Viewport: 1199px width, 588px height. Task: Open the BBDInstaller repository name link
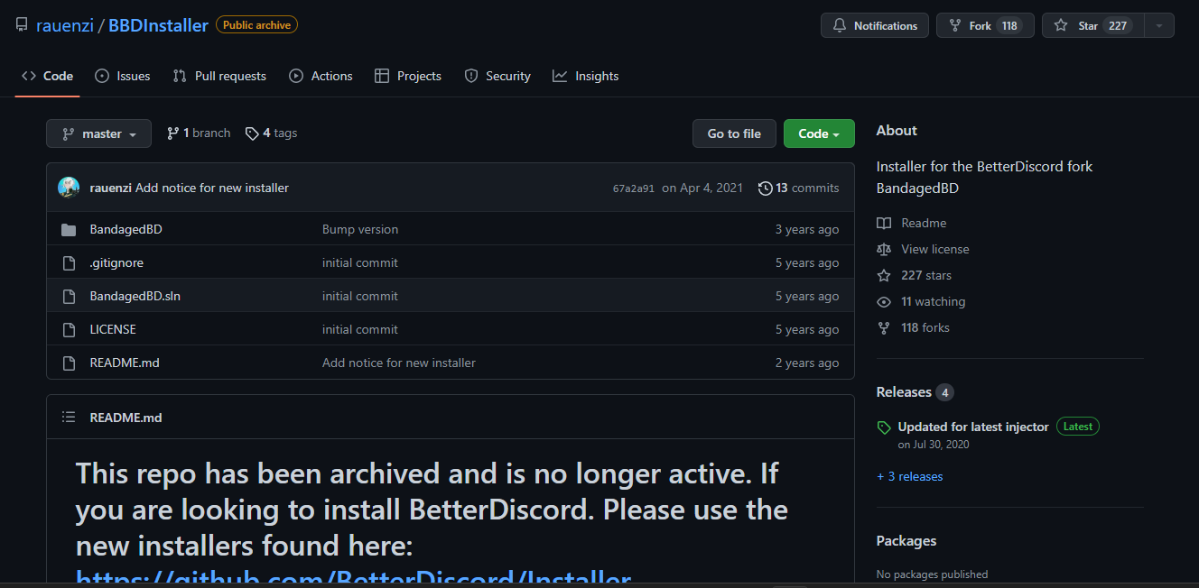(158, 25)
